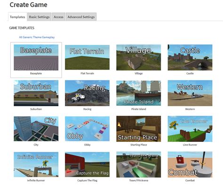The width and height of the screenshot is (223, 187).
Task: Open the Advanced Settings tab
Action: click(81, 17)
